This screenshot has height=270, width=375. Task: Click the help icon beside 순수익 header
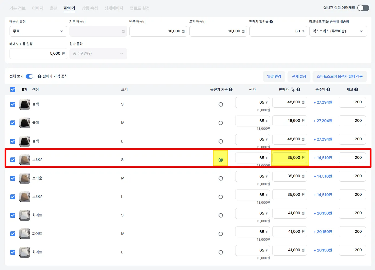(328, 89)
